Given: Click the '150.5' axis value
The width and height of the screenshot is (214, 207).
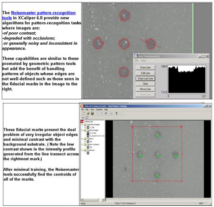Looking at the screenshot, I should click(164, 67).
